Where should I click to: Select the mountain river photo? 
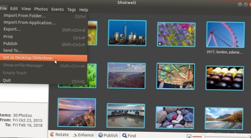tap(224, 118)
